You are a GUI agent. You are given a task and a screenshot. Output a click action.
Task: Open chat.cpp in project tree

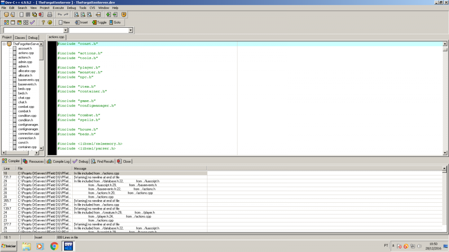(x=24, y=98)
